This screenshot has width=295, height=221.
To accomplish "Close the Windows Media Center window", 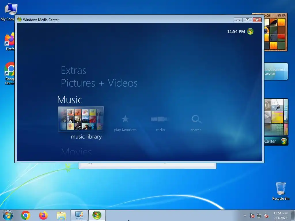I will [257, 20].
